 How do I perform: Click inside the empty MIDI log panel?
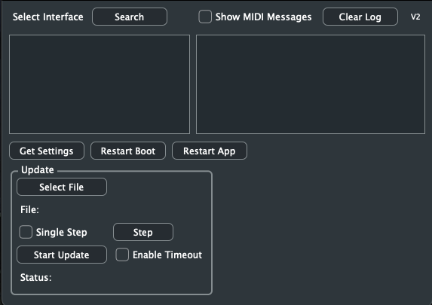click(311, 84)
